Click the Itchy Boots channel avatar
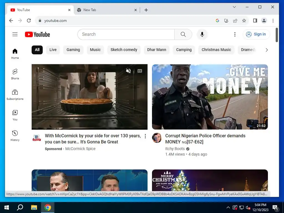284x213 pixels. pyautogui.click(x=157, y=138)
